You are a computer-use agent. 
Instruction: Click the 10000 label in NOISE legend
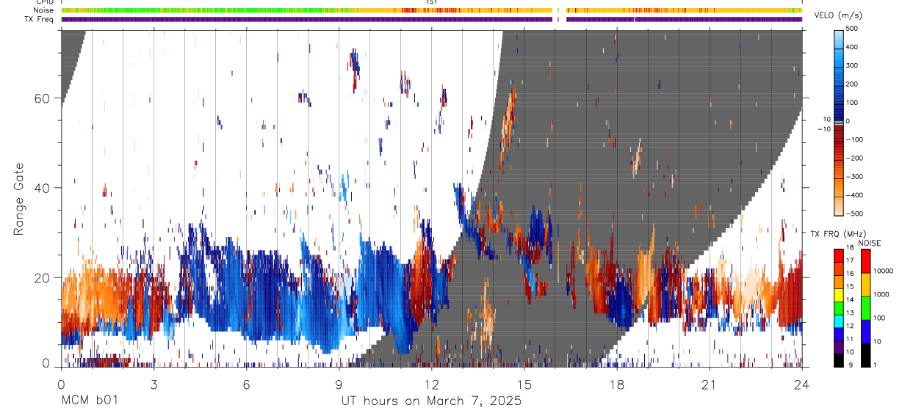884,271
